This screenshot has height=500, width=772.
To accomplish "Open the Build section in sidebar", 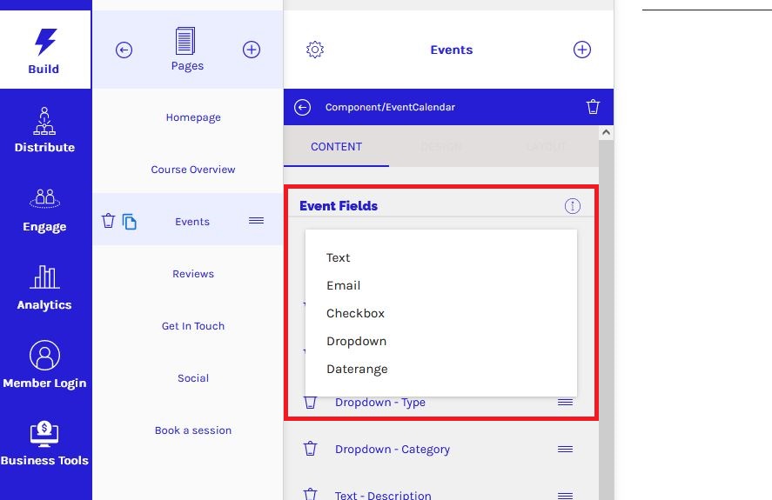I will [x=44, y=50].
